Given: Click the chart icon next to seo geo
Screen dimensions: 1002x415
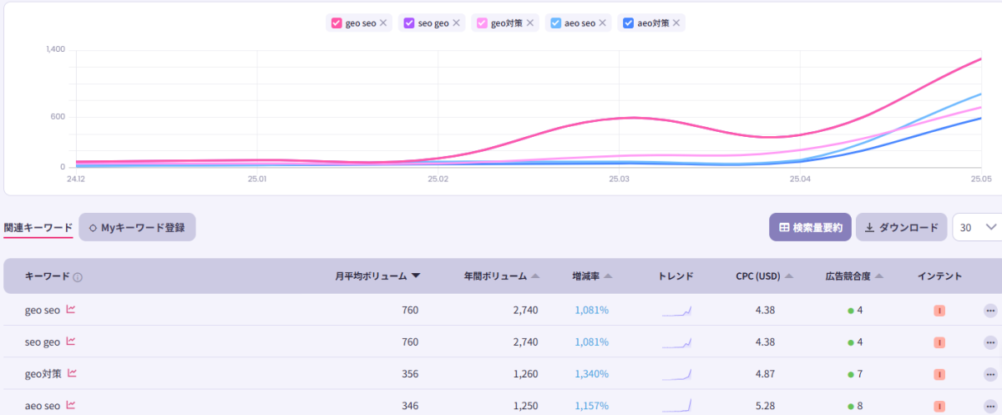Looking at the screenshot, I should 71,342.
